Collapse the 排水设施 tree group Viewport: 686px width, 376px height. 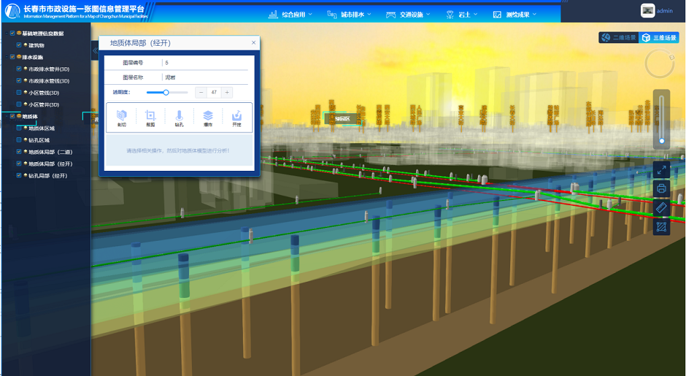point(6,57)
